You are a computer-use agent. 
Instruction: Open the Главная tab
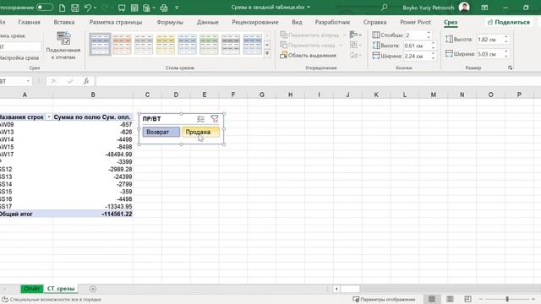tap(30, 22)
